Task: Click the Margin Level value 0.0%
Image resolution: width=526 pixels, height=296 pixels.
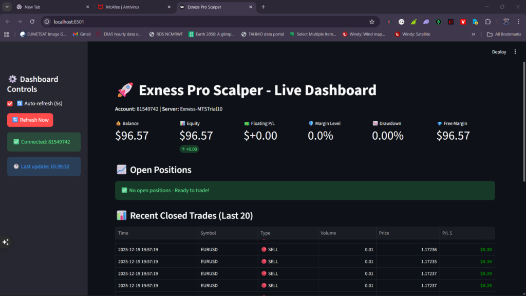Action: pyautogui.click(x=321, y=136)
